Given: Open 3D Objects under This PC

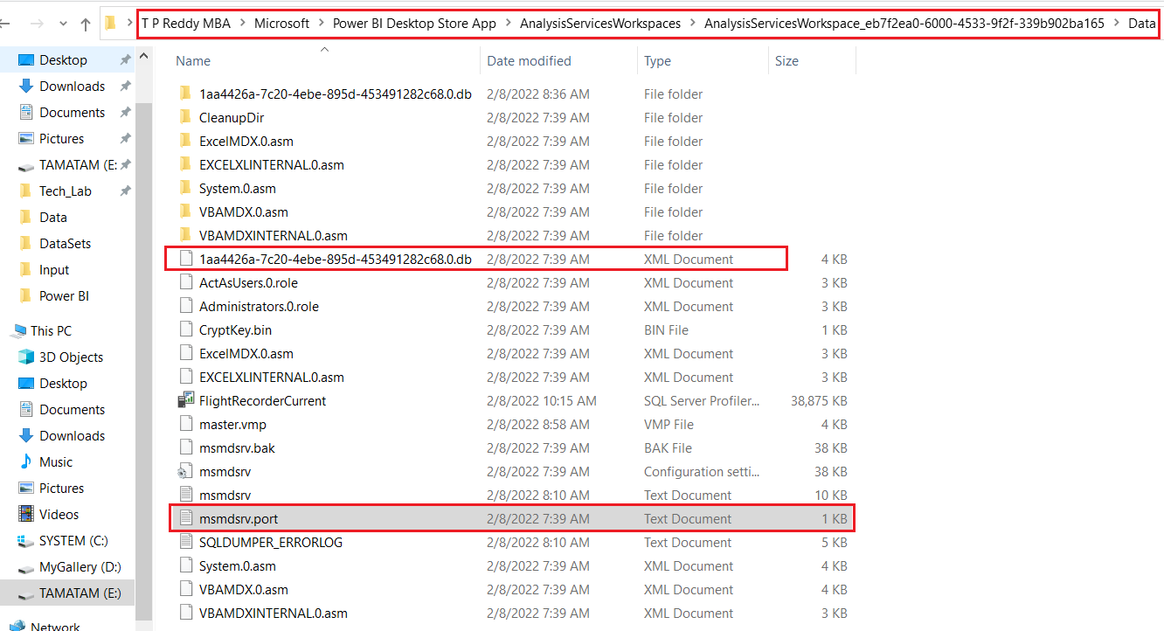Looking at the screenshot, I should pyautogui.click(x=71, y=357).
